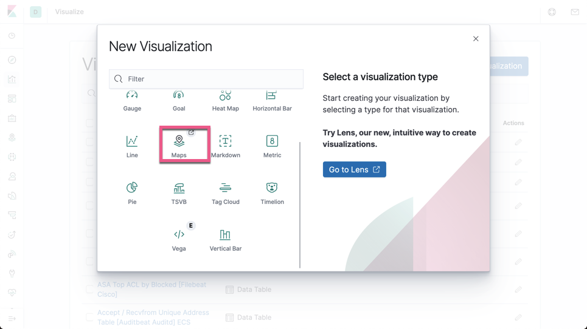Choose the Timelion visualization type
The image size is (587, 329).
272,192
